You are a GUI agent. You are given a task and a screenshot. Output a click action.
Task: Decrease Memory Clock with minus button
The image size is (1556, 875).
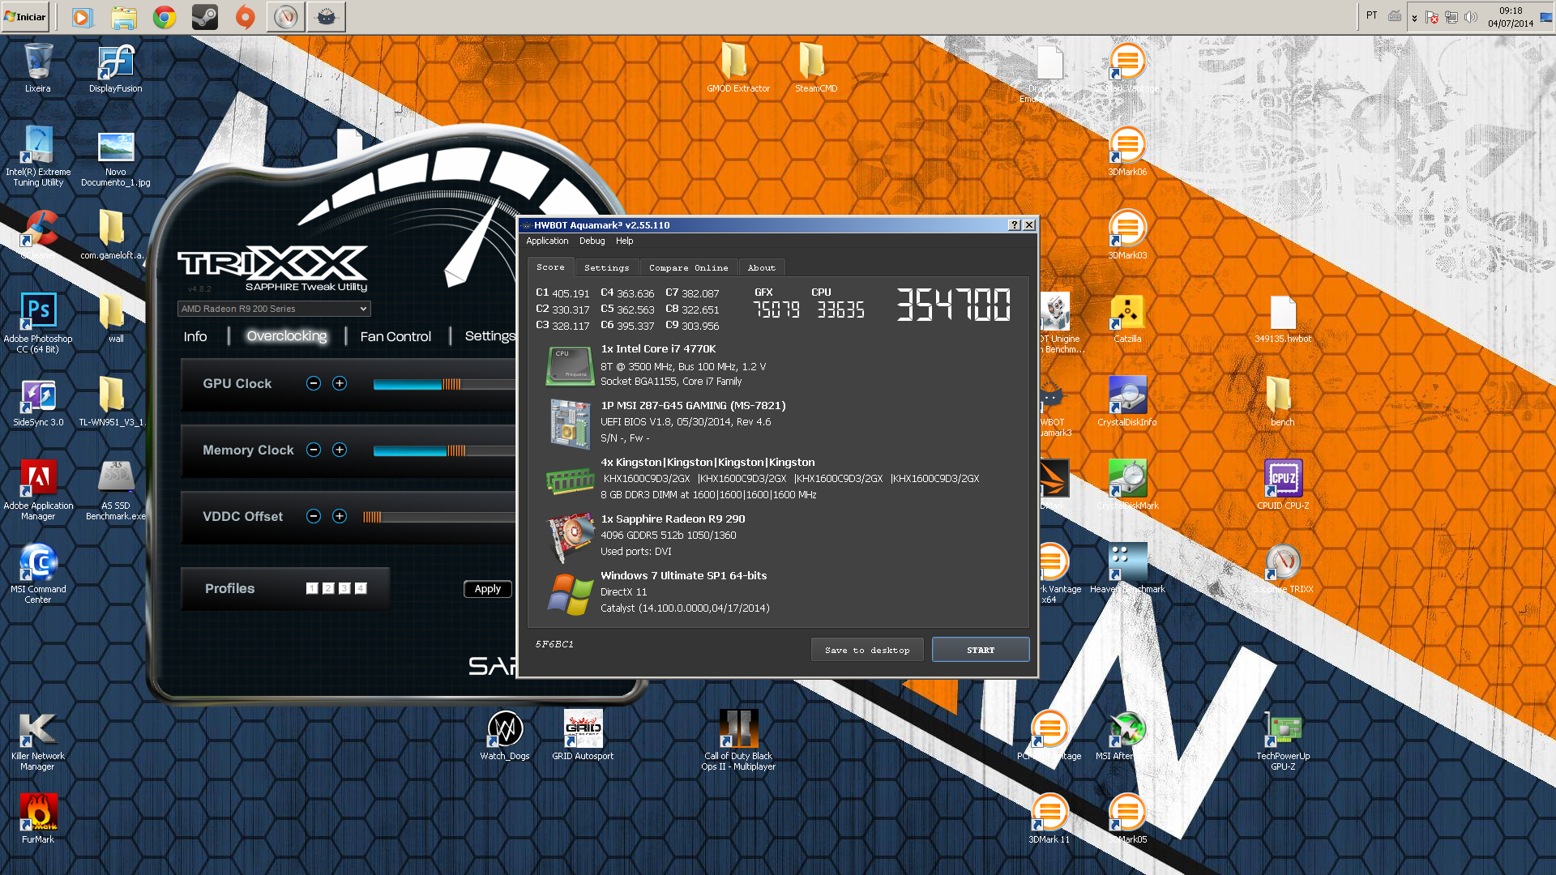[x=314, y=450]
